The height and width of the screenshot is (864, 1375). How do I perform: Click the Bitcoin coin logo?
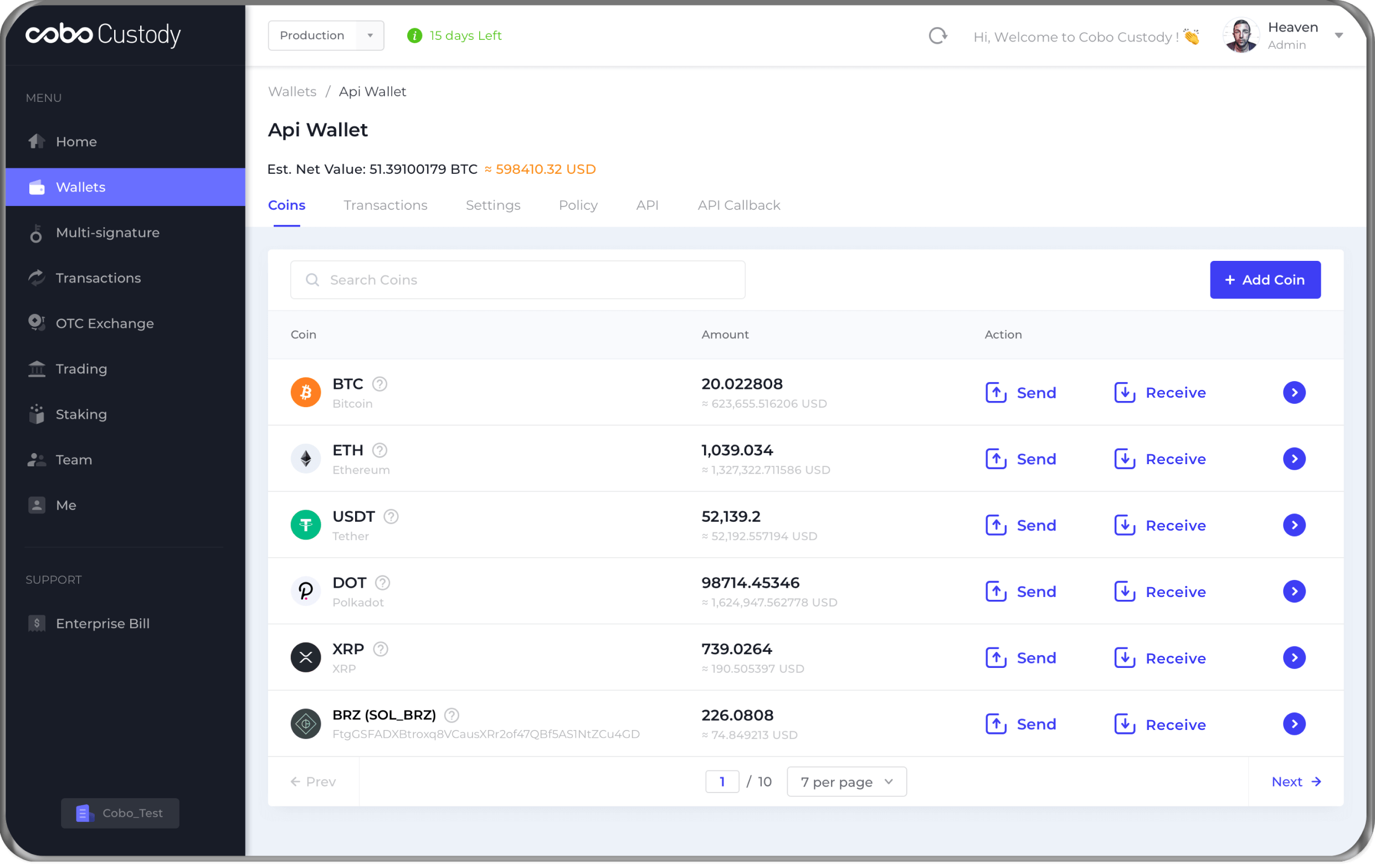306,392
